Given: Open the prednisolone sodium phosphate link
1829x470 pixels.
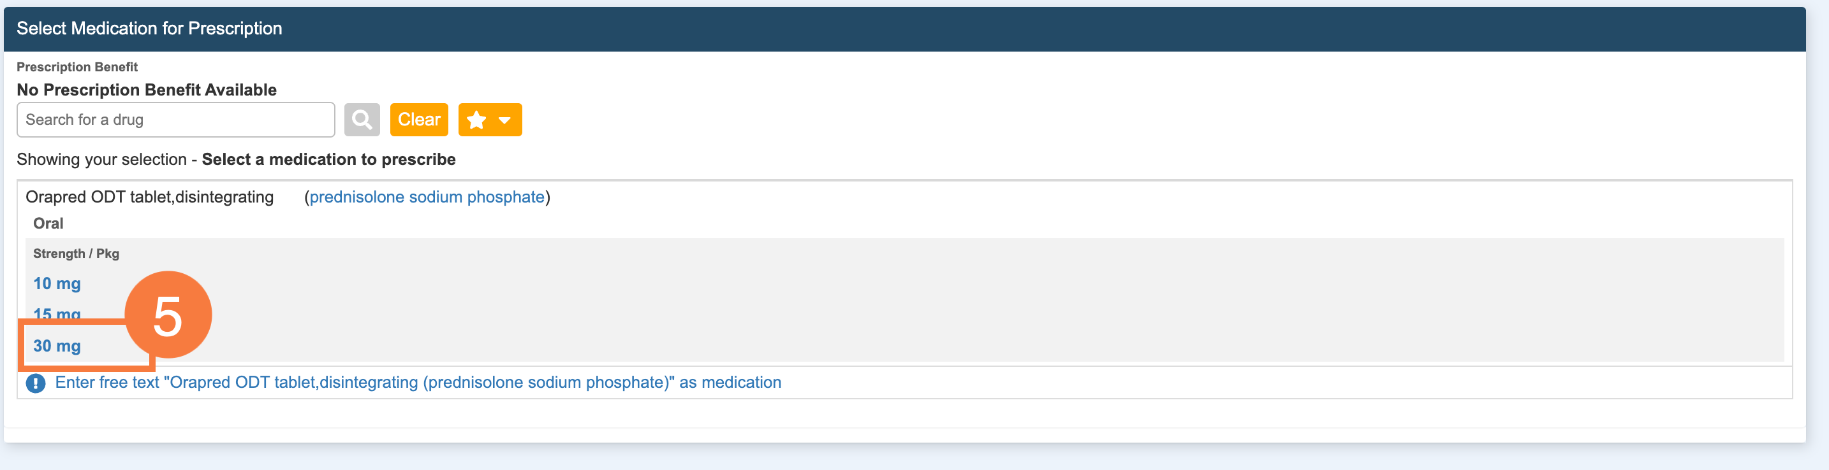Looking at the screenshot, I should point(427,197).
